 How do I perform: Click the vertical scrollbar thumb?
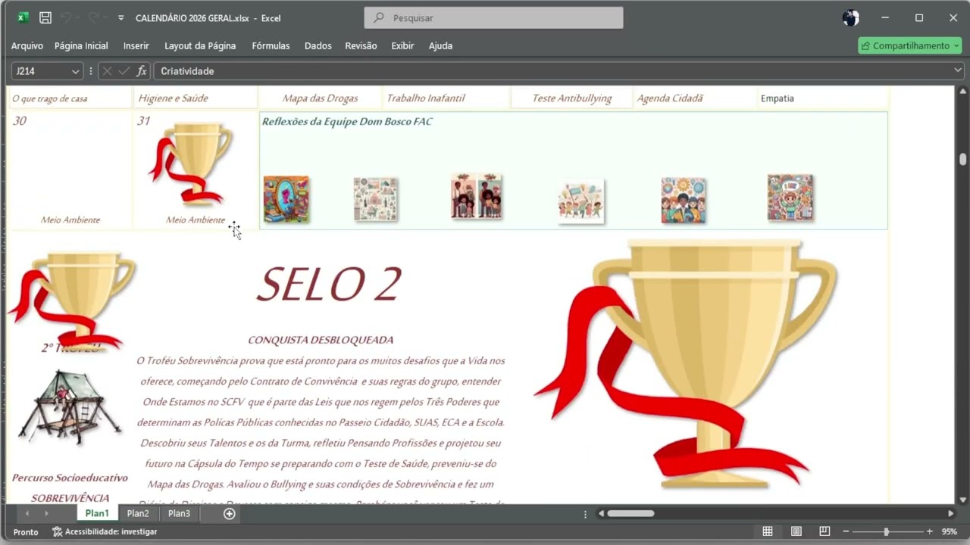pos(963,159)
